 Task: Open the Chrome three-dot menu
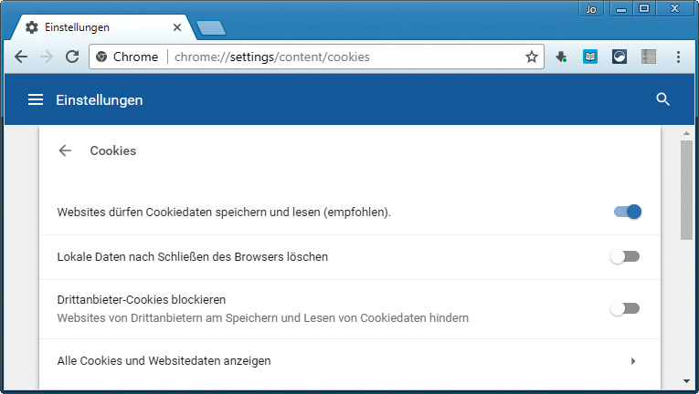pos(678,57)
